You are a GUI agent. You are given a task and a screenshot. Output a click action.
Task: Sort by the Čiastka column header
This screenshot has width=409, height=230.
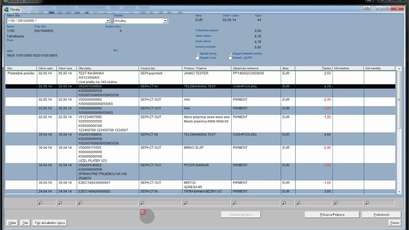pyautogui.click(x=314, y=68)
